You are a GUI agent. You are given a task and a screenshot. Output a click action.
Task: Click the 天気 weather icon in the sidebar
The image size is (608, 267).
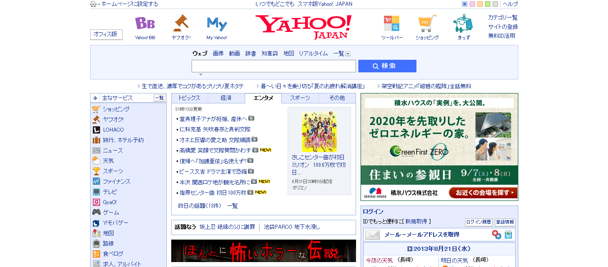pos(96,161)
